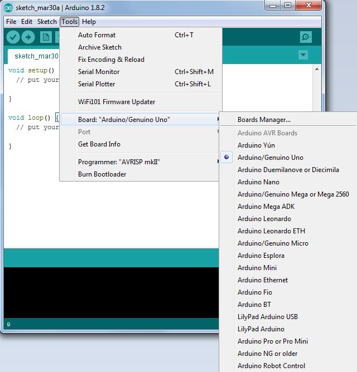The height and width of the screenshot is (372, 357).
Task: Select the Arduino/Genuino Uno radio button
Action: pyautogui.click(x=226, y=157)
